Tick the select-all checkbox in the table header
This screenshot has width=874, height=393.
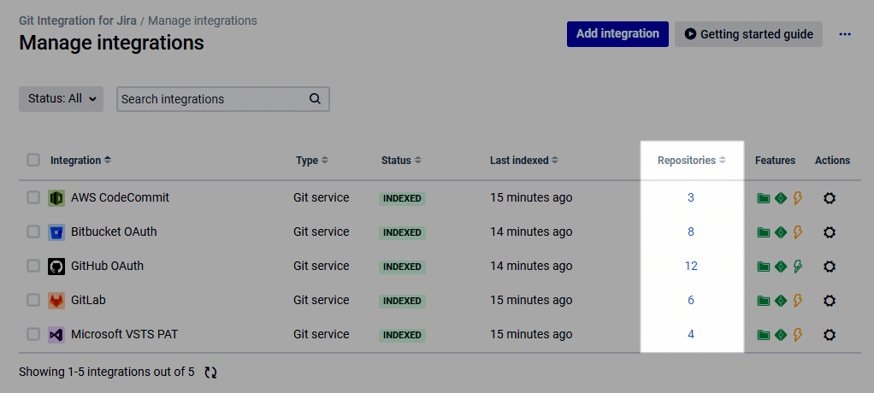coord(33,161)
